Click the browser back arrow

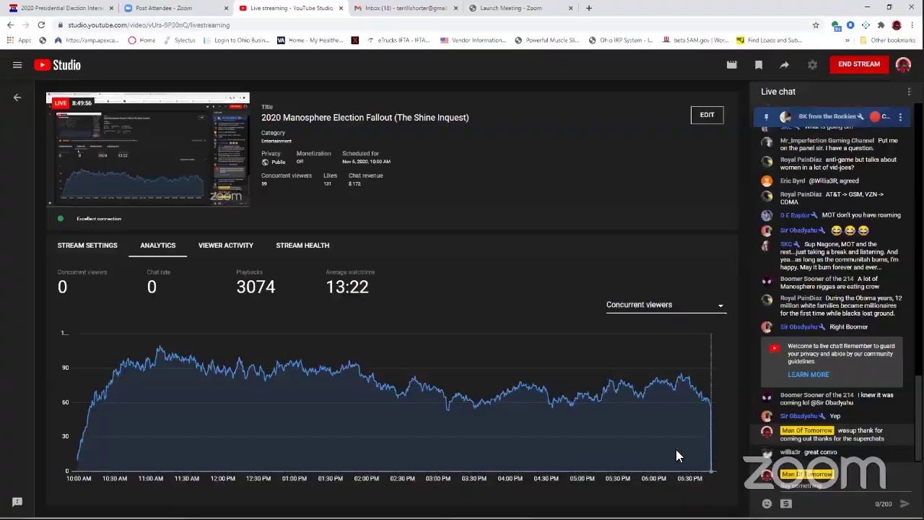pos(10,25)
